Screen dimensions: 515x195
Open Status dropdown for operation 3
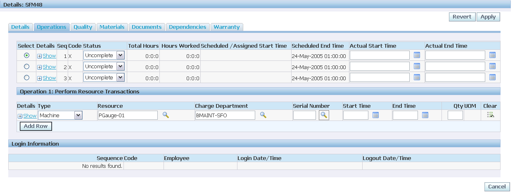click(x=104, y=77)
